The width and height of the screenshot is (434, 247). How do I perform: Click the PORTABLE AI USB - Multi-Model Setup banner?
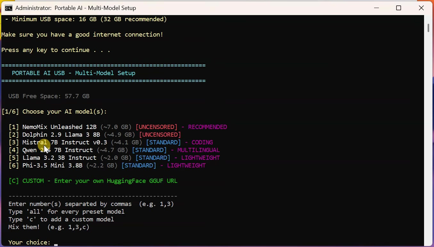click(74, 73)
